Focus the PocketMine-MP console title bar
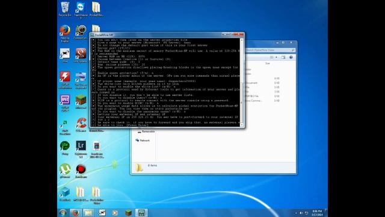This screenshot has height=217, width=385. pyautogui.click(x=157, y=35)
